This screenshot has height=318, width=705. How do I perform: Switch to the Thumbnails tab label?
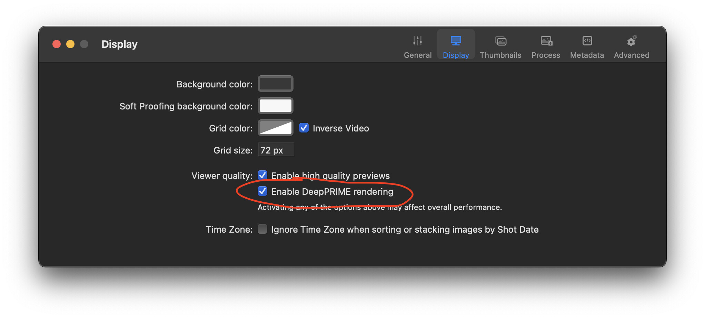[500, 55]
